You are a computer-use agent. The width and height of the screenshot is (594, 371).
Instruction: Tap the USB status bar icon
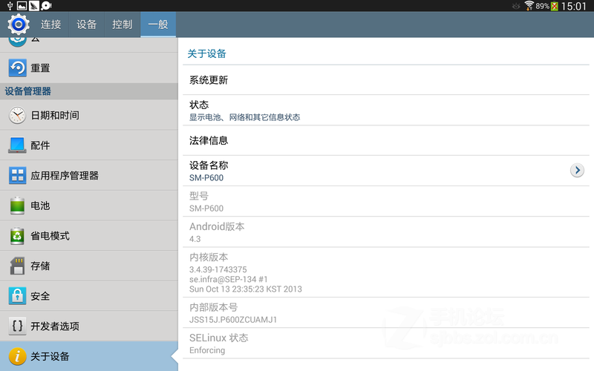point(10,6)
